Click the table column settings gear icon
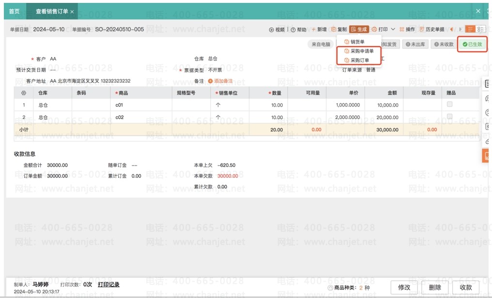 23,93
